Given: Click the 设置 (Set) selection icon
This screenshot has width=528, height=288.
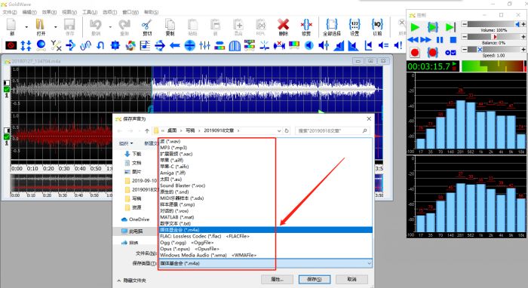Looking at the screenshot, I should (355, 27).
